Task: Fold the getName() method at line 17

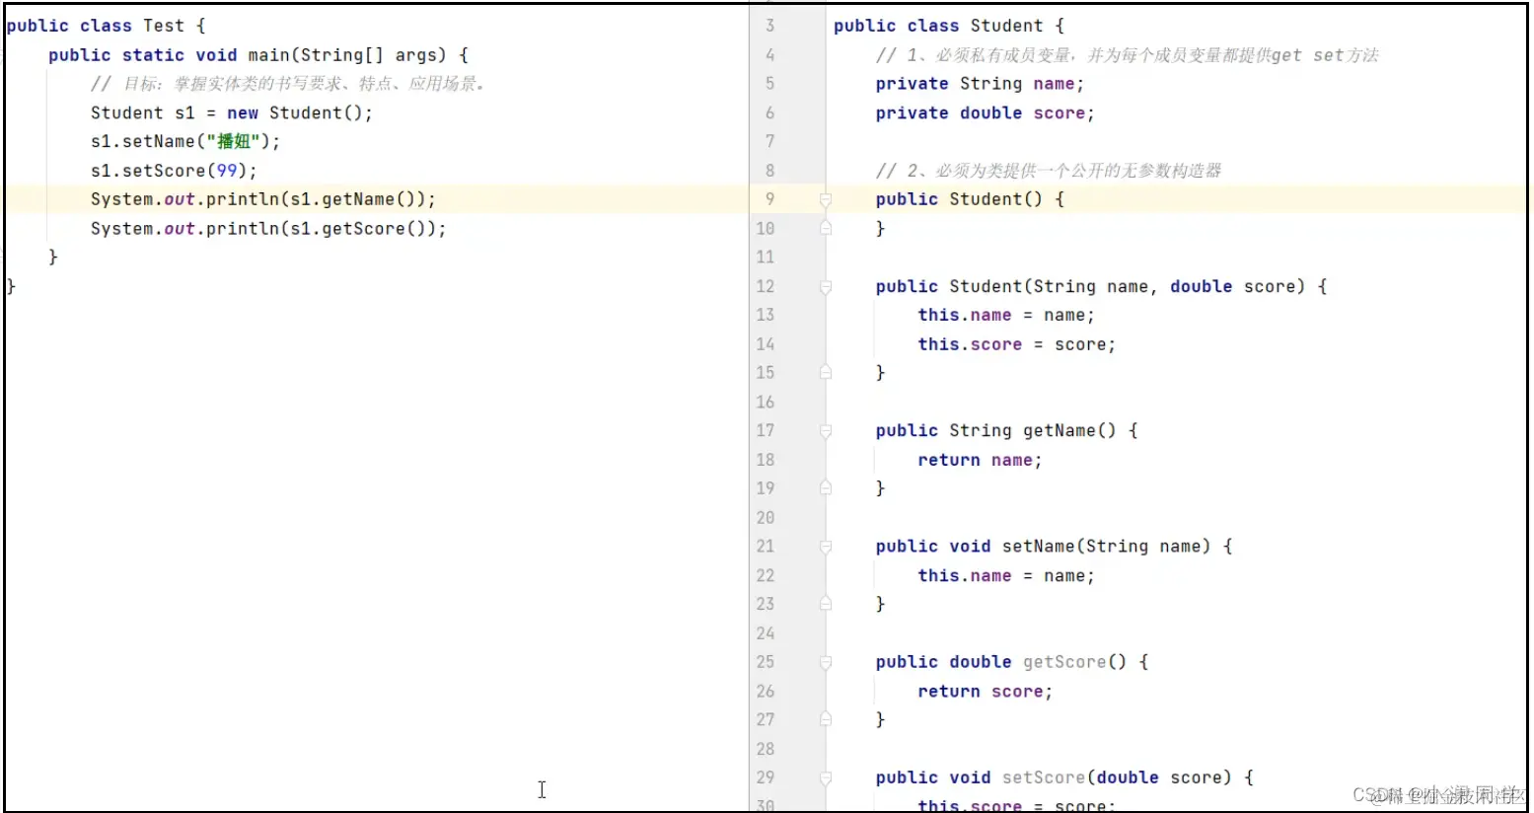Action: [826, 431]
